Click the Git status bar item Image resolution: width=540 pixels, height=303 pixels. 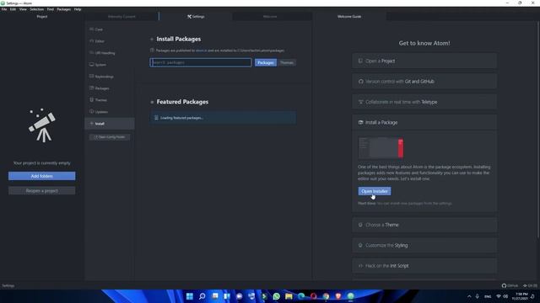530,285
